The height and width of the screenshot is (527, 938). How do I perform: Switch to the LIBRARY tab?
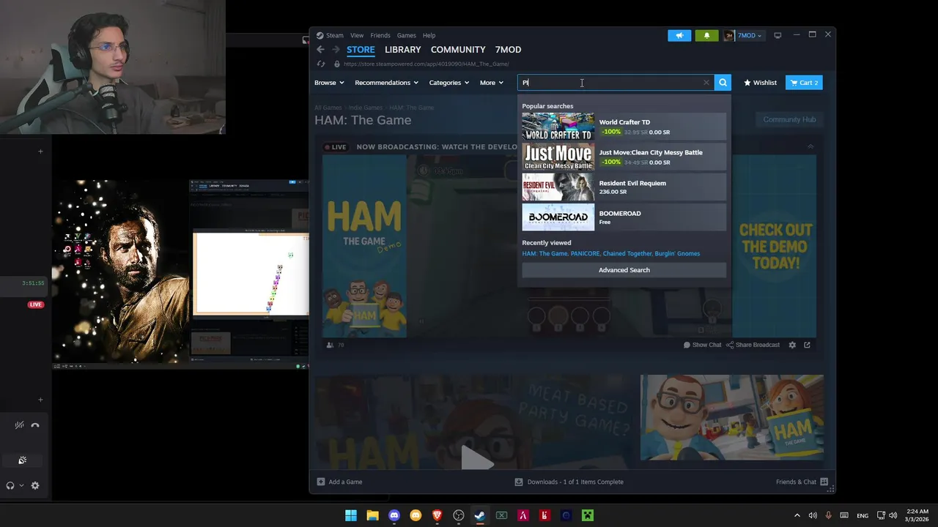(402, 50)
